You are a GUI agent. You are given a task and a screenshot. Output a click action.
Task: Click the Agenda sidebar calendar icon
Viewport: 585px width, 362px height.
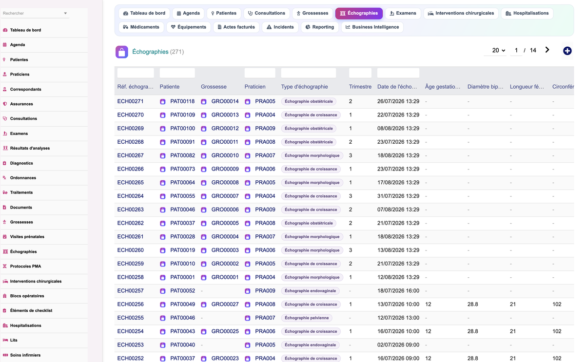point(5,45)
